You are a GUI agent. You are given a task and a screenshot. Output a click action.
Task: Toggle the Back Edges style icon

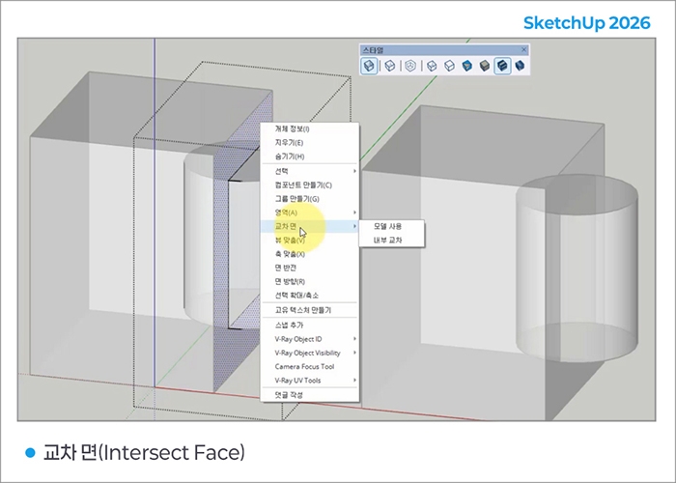390,66
